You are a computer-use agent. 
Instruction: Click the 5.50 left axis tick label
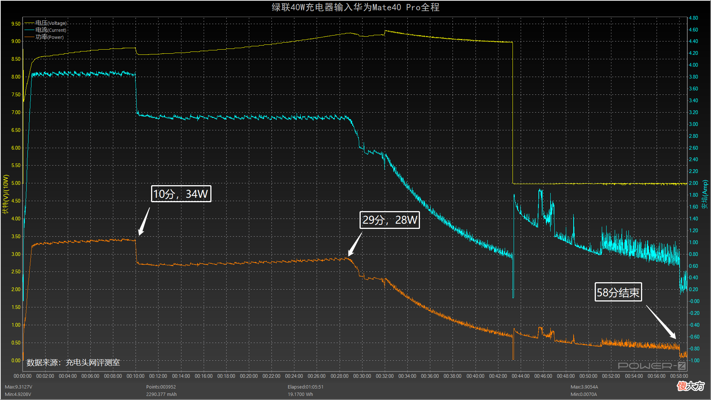[x=16, y=166]
